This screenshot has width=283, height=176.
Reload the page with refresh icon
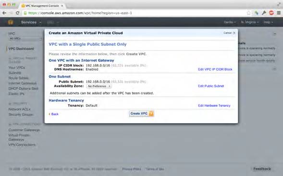click(17, 13)
